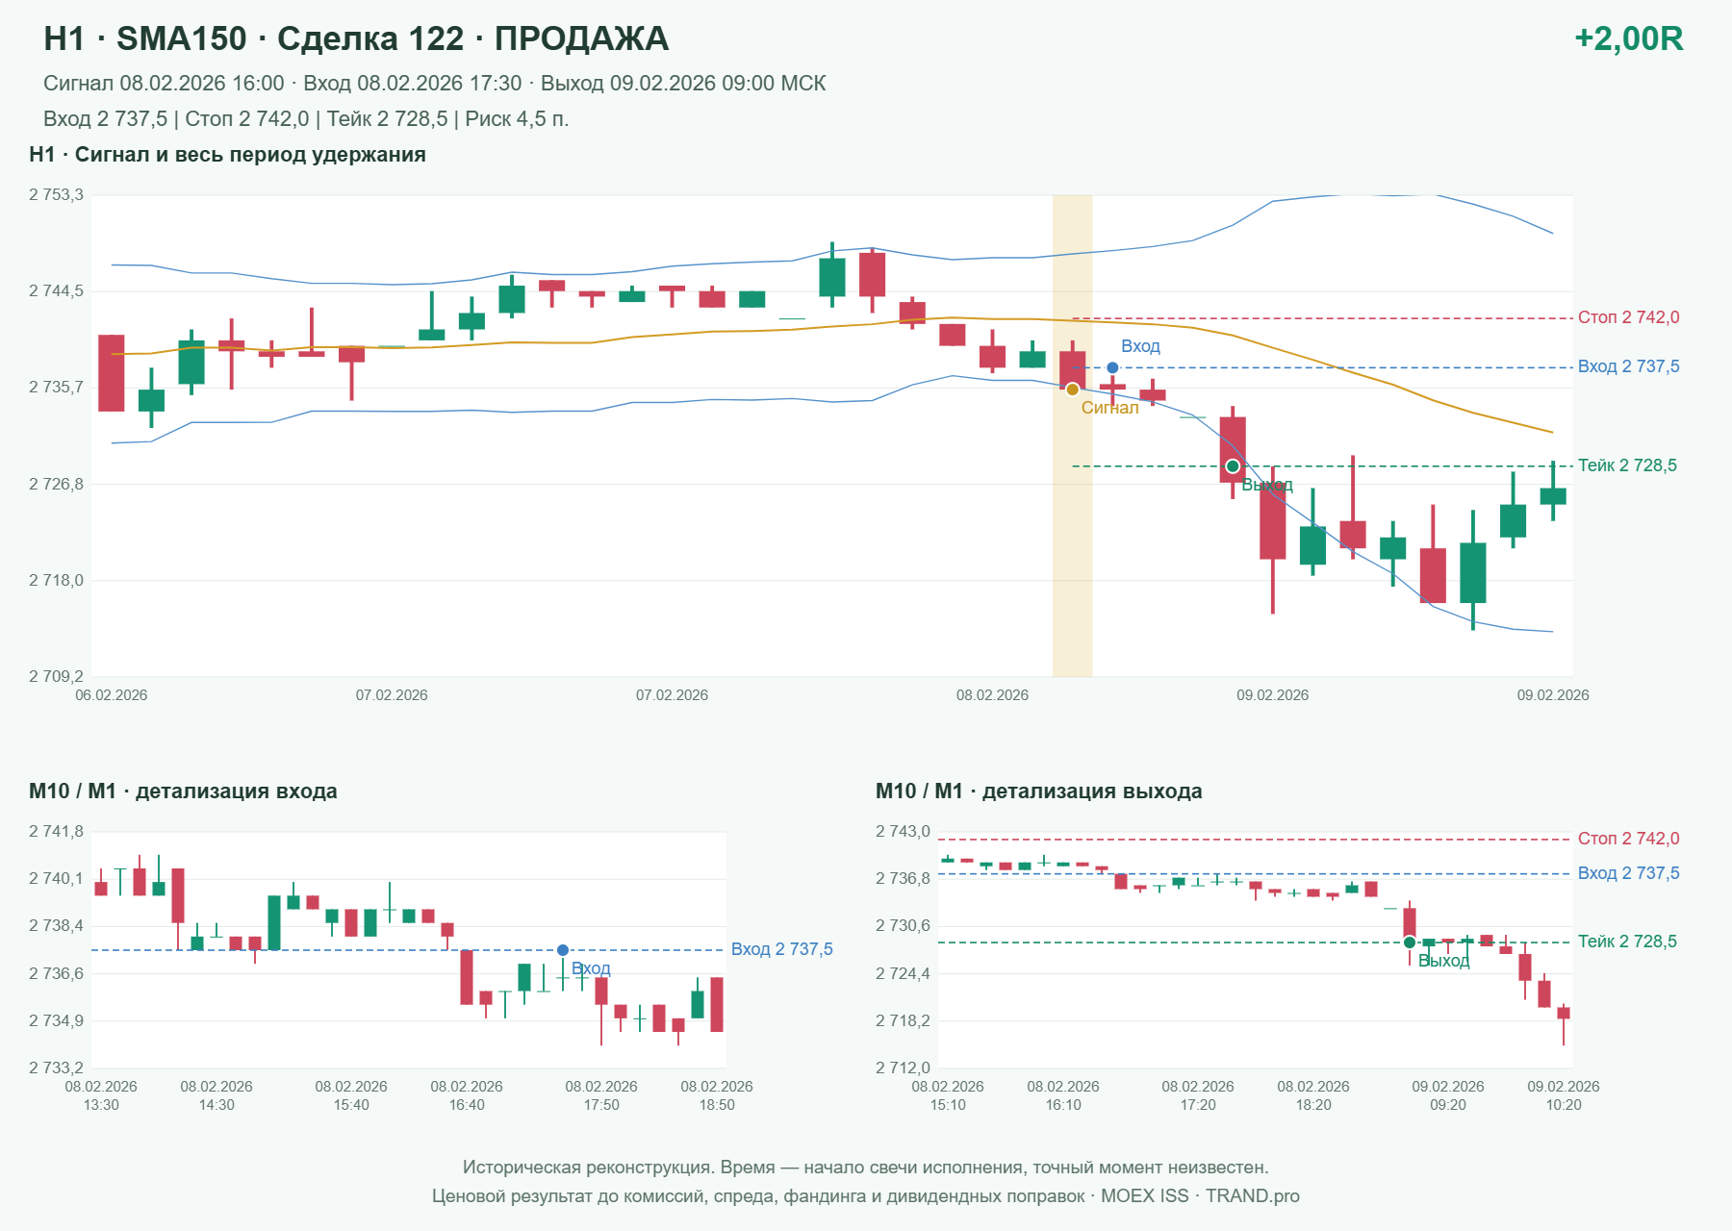Click the blue Вход dot on H1 chart
Screen dimensions: 1732x1231
(x=1112, y=367)
